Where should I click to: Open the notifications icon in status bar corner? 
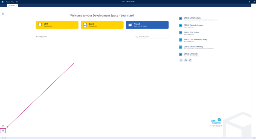coord(254,138)
